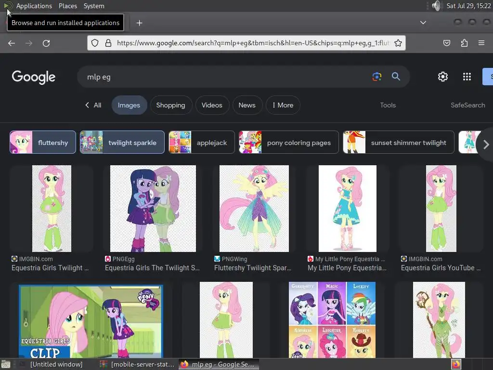Open six-character elements collage image
Image resolution: width=493 pixels, height=370 pixels.
click(332, 320)
